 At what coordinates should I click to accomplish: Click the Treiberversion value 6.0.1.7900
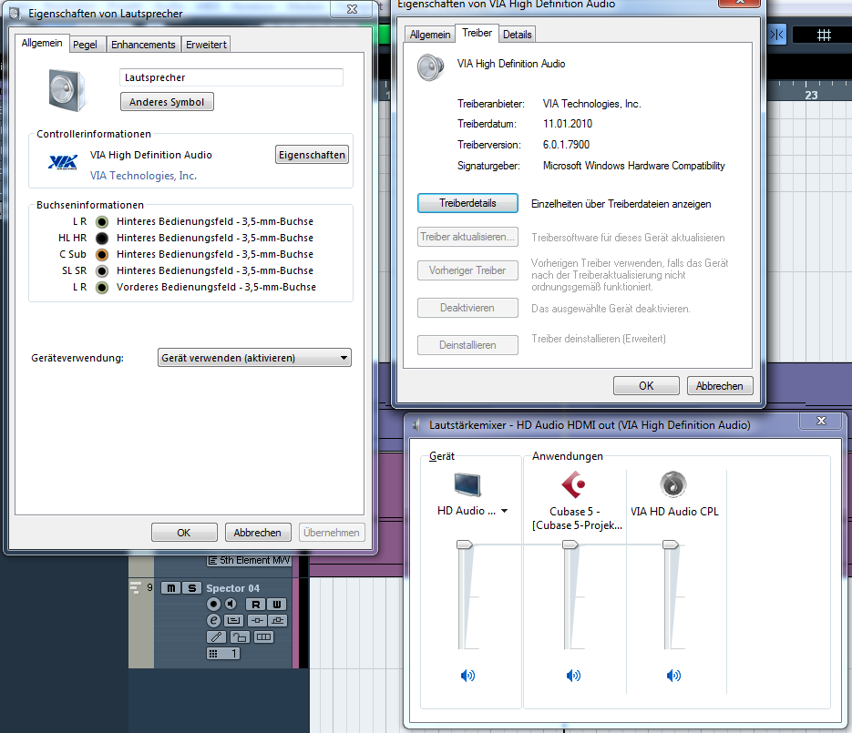click(566, 145)
